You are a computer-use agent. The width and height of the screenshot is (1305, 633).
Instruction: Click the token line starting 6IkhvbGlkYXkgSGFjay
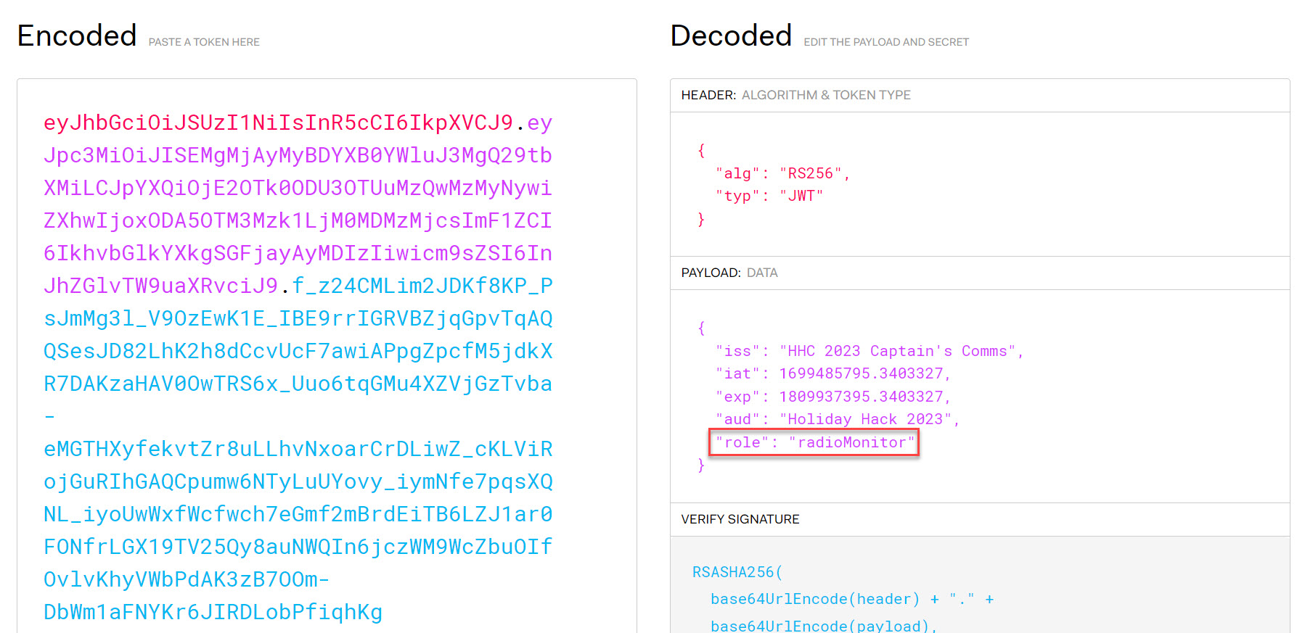[x=298, y=253]
